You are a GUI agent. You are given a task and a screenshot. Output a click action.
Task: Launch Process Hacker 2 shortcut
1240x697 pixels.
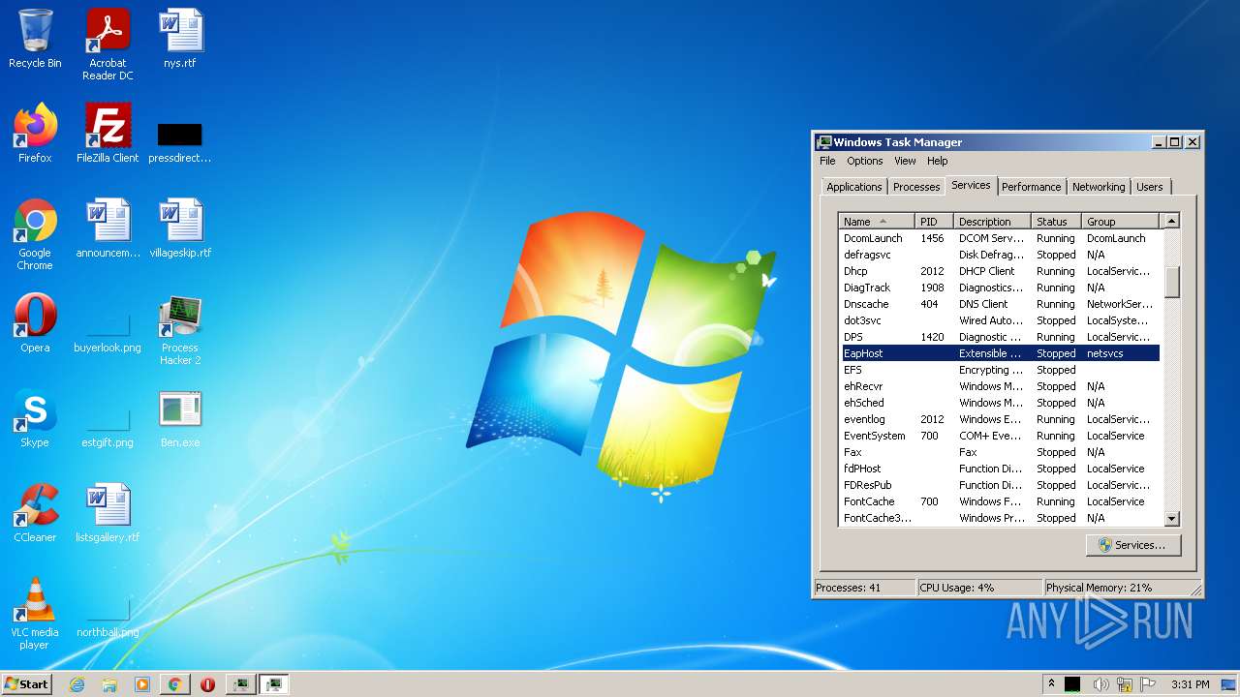point(180,330)
